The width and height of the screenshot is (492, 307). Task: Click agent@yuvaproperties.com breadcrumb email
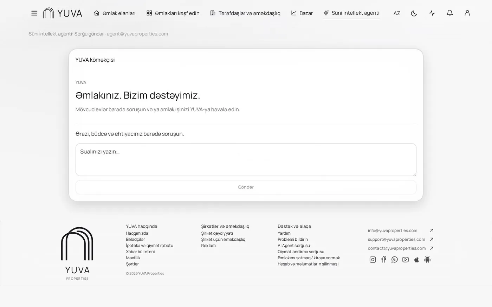pos(137,34)
